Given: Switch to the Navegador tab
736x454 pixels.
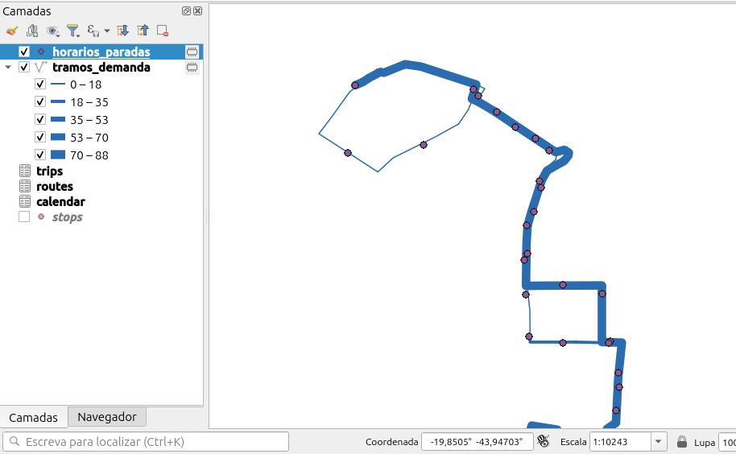Looking at the screenshot, I should pos(107,416).
